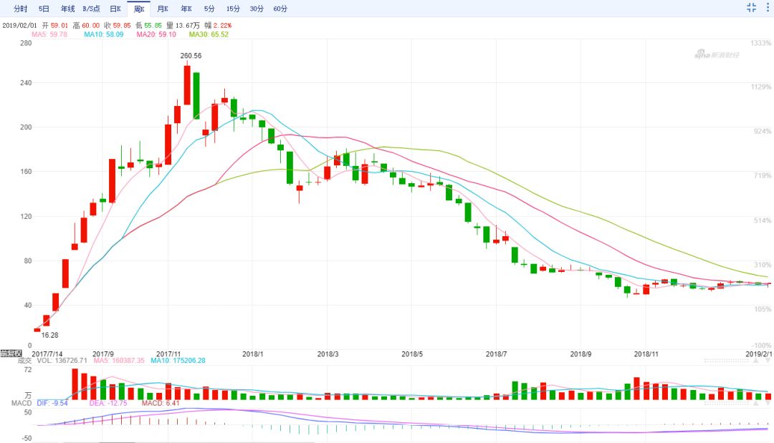Switch to the 分时 intraday tab
The image size is (774, 443).
(21, 9)
